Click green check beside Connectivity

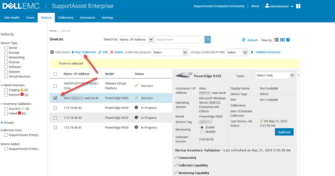coord(176,157)
